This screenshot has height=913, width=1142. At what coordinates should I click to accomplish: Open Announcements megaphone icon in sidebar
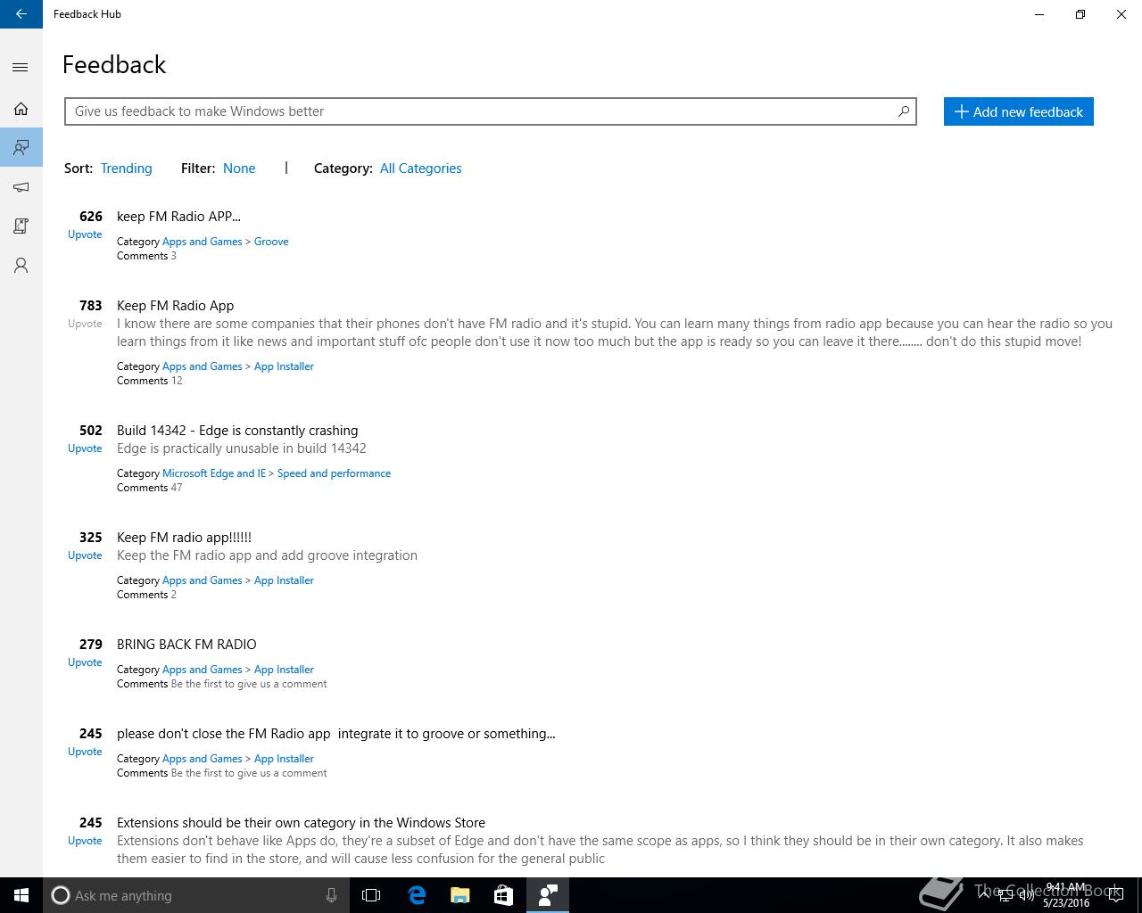21,187
